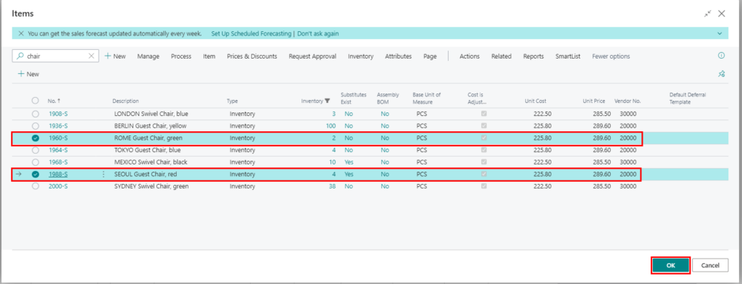Open item 1908-S link
Image resolution: width=742 pixels, height=284 pixels.
[x=58, y=114]
